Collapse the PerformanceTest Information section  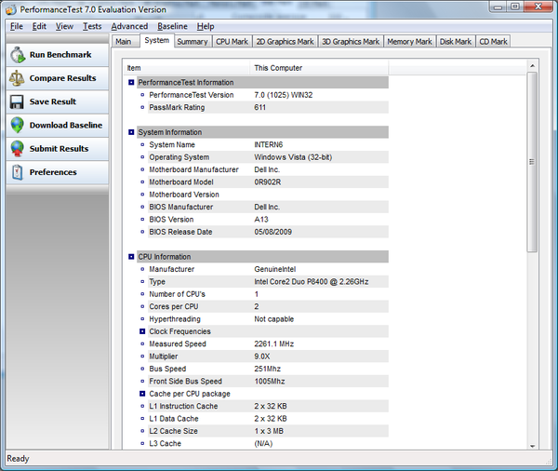tap(131, 83)
